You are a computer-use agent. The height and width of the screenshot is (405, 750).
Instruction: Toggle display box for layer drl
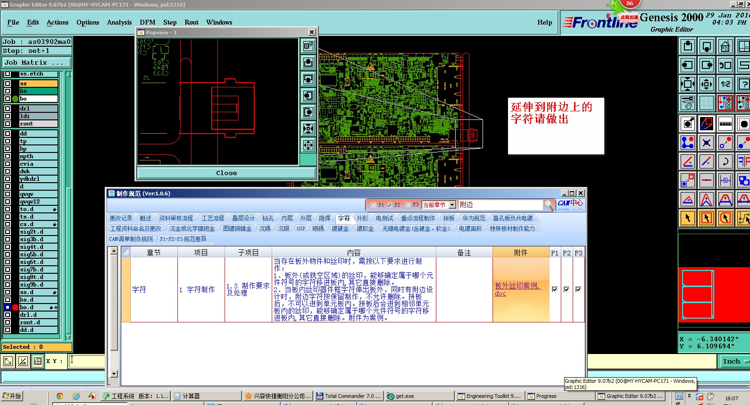click(8, 109)
